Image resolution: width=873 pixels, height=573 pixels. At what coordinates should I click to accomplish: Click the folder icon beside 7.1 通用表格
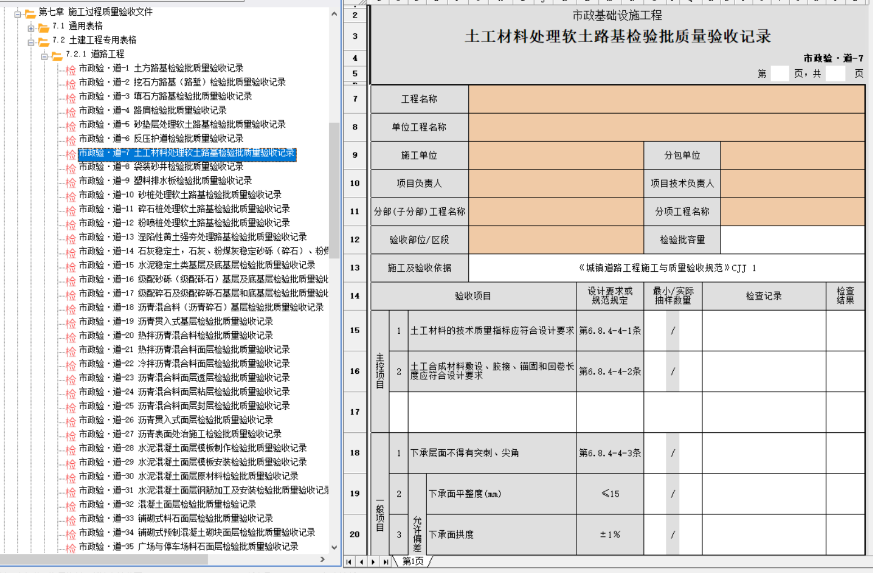pyautogui.click(x=43, y=26)
